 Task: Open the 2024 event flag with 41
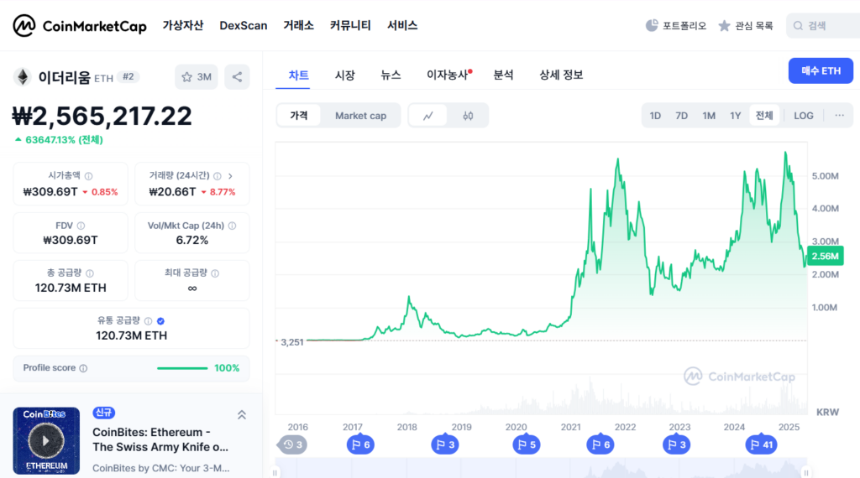[x=761, y=444]
